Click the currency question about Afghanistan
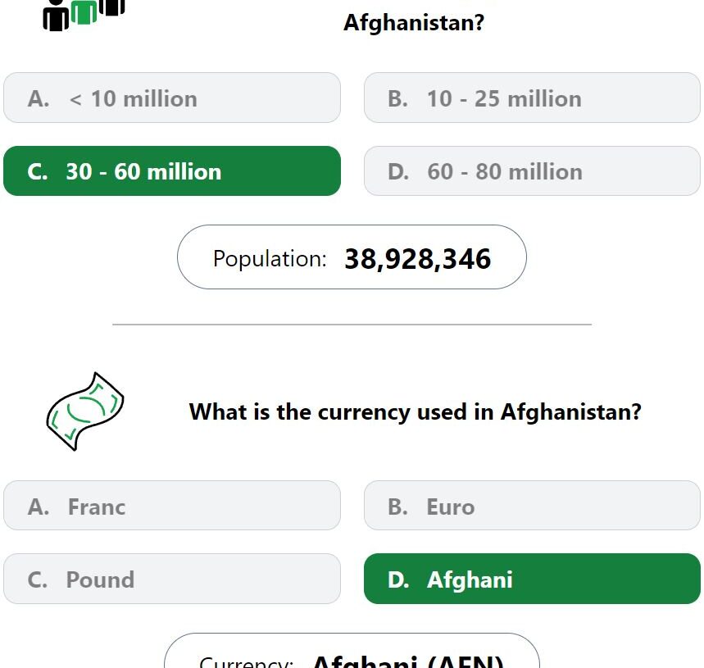This screenshot has width=704, height=668. (x=416, y=411)
